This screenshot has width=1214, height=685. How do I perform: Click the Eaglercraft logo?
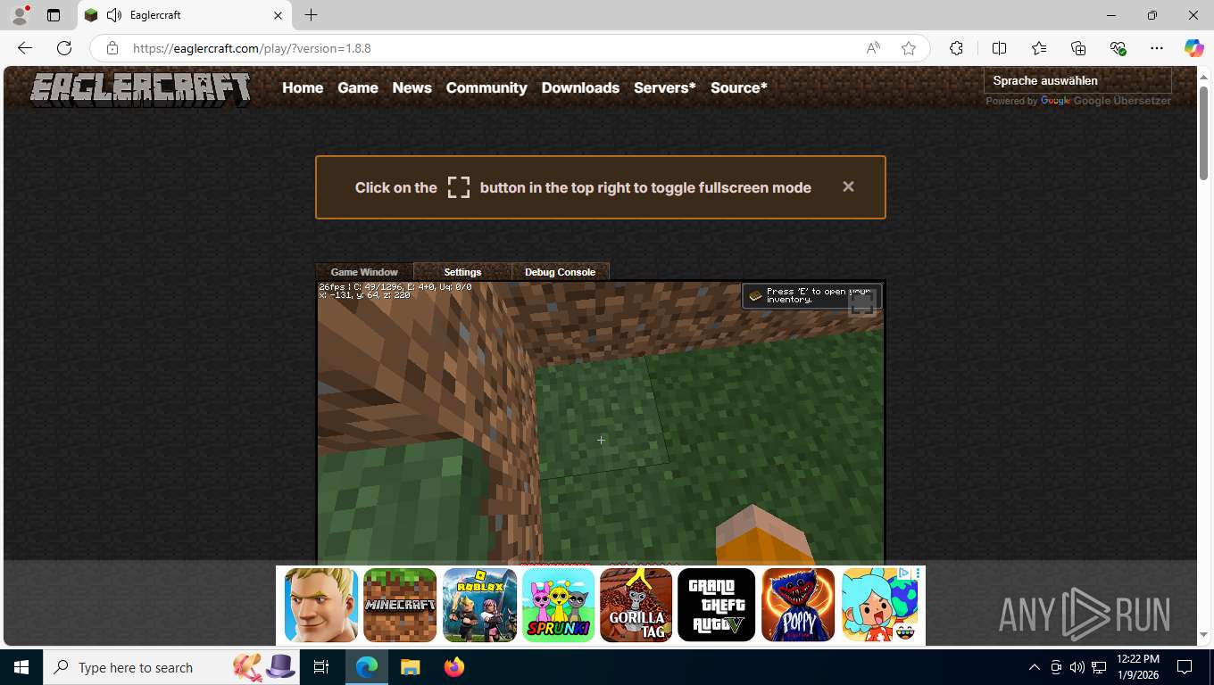coord(141,89)
